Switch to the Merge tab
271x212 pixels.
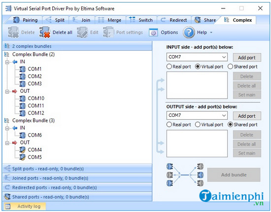pos(110,20)
